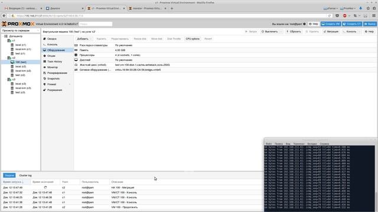Screen dimensions: 378x212
Task: Collapse node c3 in the server tree
Action: 6,79
